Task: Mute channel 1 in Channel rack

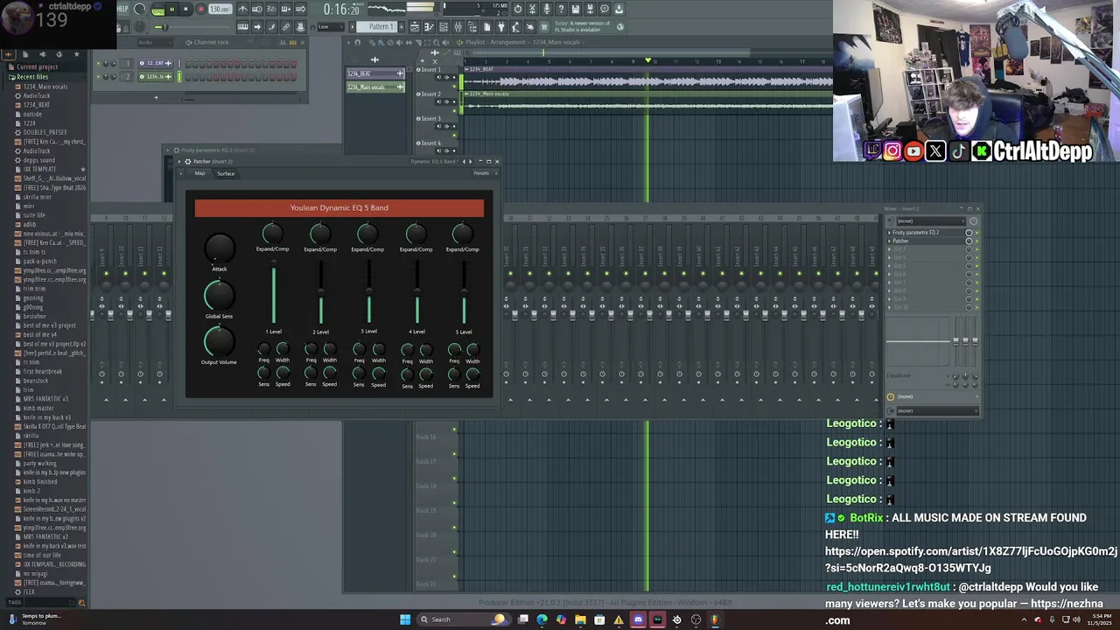Action: (98, 63)
